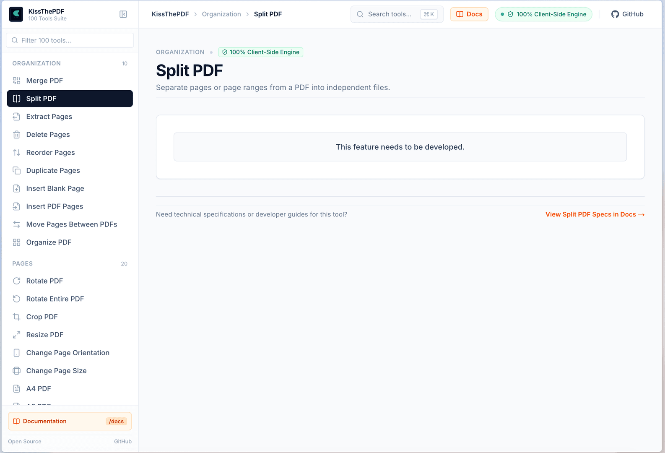Image resolution: width=665 pixels, height=453 pixels.
Task: Open the Docs button in header
Action: click(469, 14)
